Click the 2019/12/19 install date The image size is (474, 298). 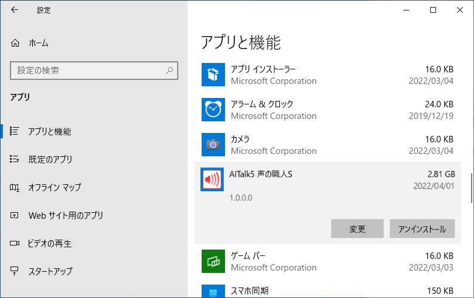point(431,116)
